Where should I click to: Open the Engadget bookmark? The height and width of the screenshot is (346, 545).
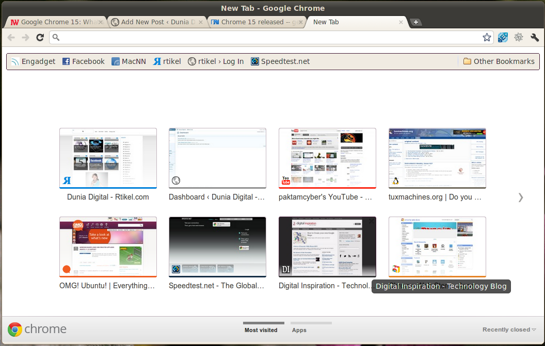[34, 61]
